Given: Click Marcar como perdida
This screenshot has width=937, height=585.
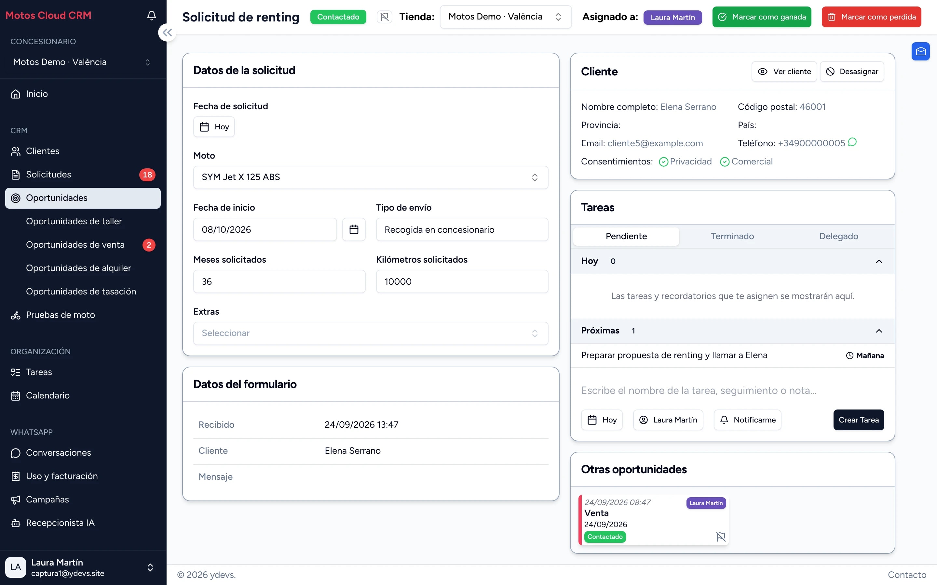Looking at the screenshot, I should pos(871,17).
